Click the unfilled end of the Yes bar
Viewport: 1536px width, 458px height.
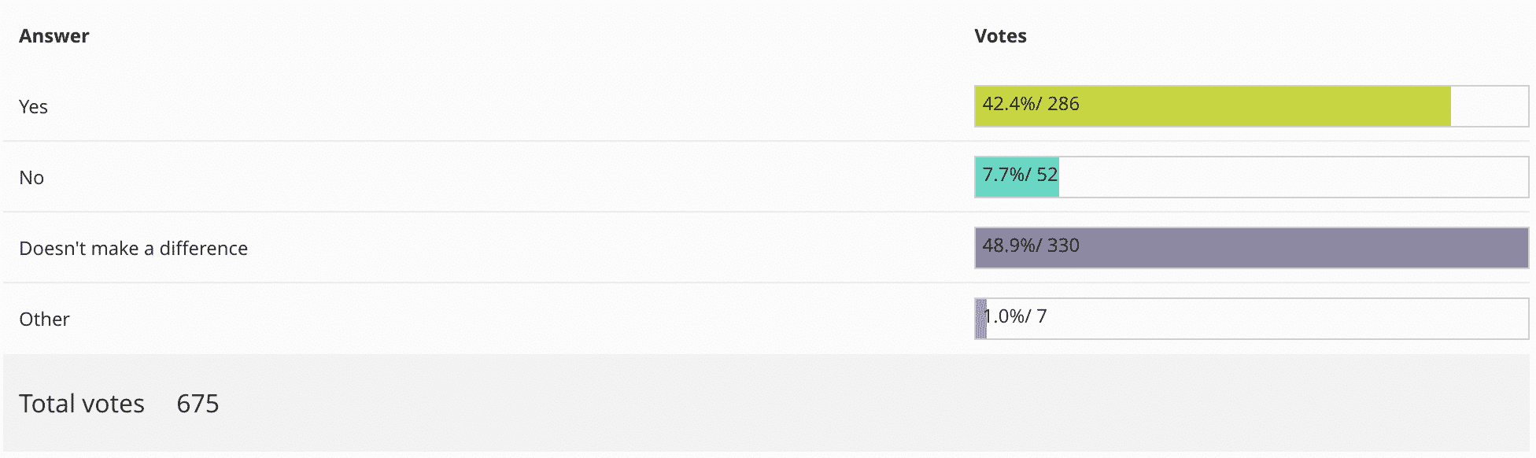click(x=1489, y=106)
